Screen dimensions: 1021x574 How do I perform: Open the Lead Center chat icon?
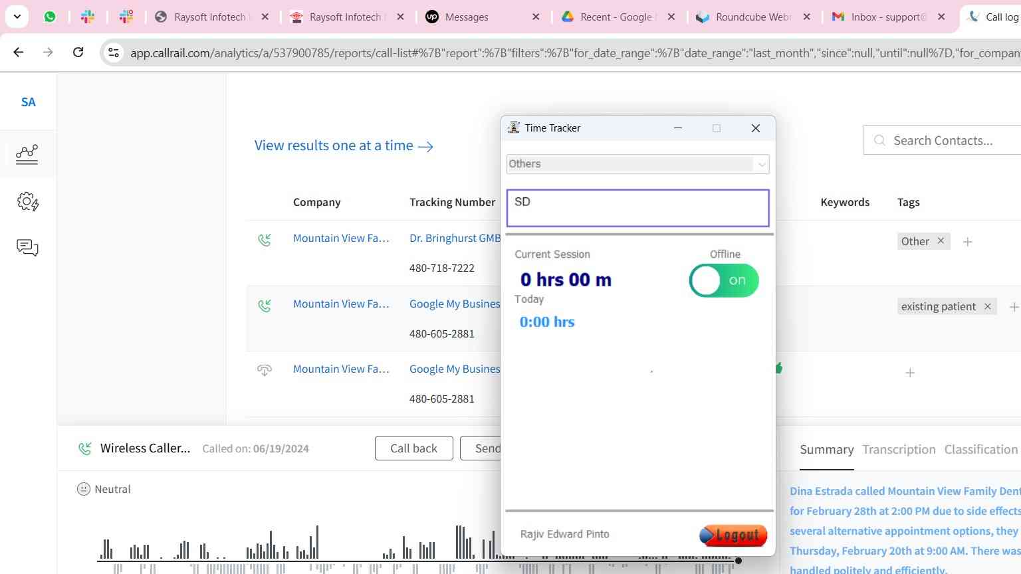click(27, 248)
